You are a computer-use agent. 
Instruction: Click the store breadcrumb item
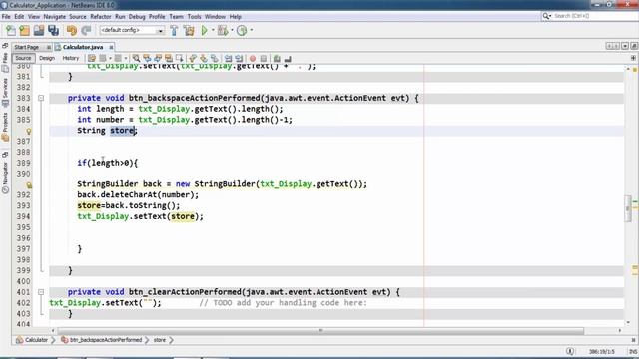[x=160, y=340]
